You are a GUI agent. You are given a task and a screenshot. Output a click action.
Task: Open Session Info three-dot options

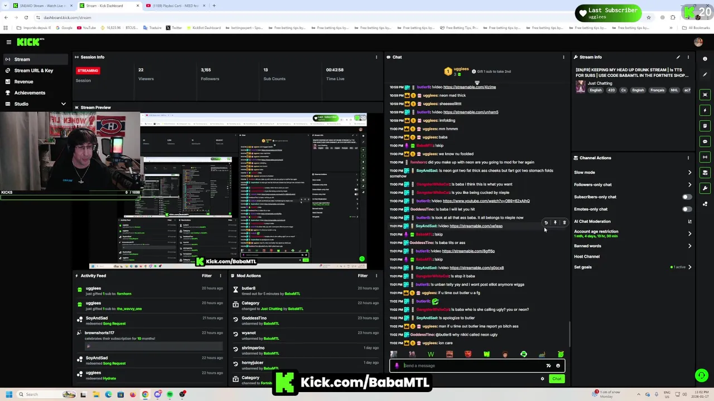pos(376,57)
